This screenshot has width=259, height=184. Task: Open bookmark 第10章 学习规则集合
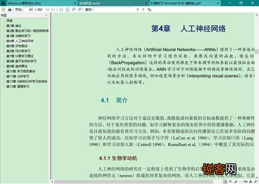coord(21,71)
